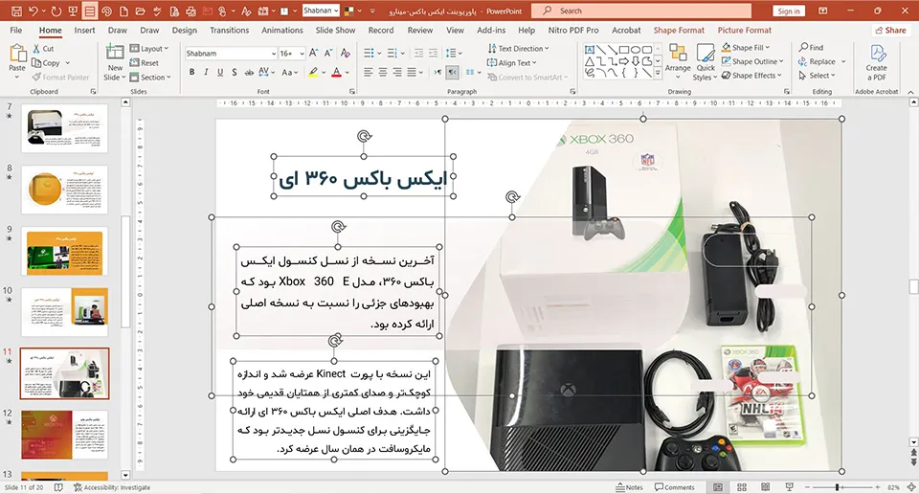Fit slide to current window icon
Viewport: 919px width, 494px height.
pos(911,487)
